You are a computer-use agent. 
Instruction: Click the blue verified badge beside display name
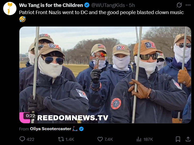(x=87, y=5)
